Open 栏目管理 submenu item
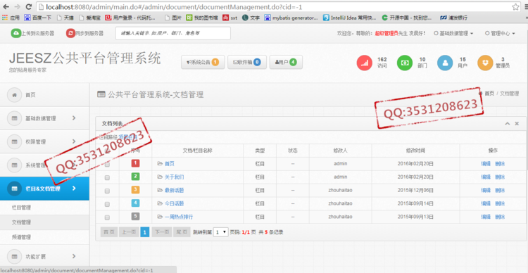Image resolution: width=528 pixels, height=273 pixels. click(44, 208)
